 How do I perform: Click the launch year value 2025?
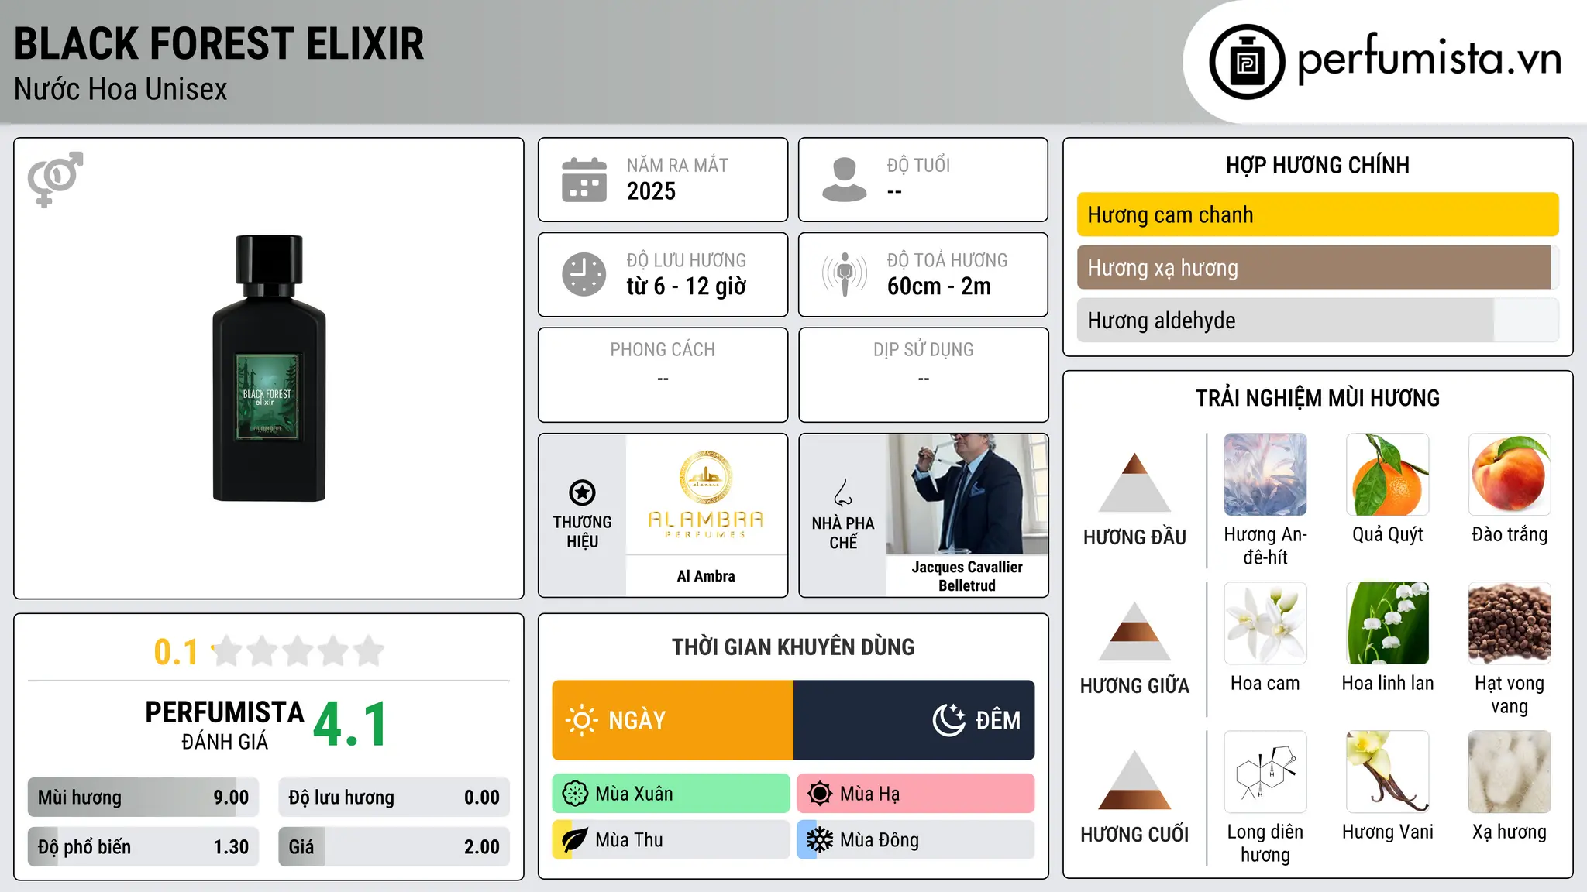pyautogui.click(x=651, y=191)
